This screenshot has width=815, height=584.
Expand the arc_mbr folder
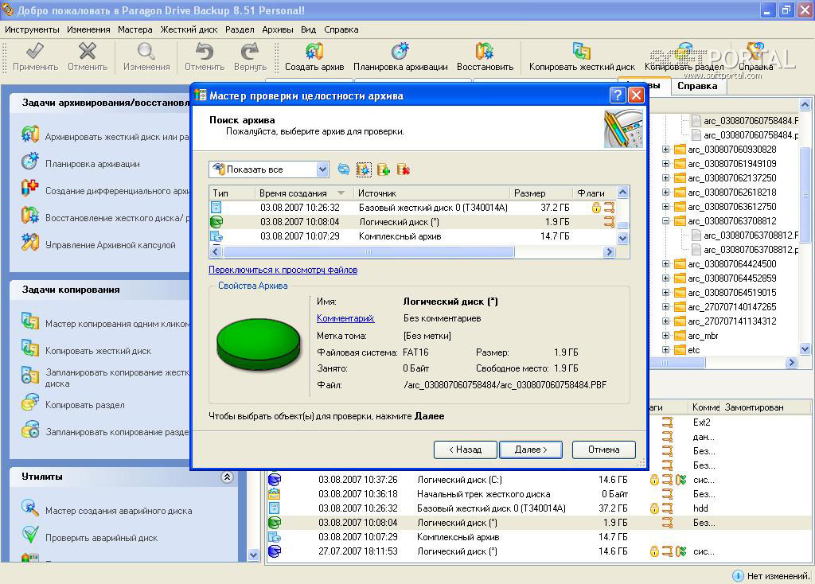[x=665, y=336]
